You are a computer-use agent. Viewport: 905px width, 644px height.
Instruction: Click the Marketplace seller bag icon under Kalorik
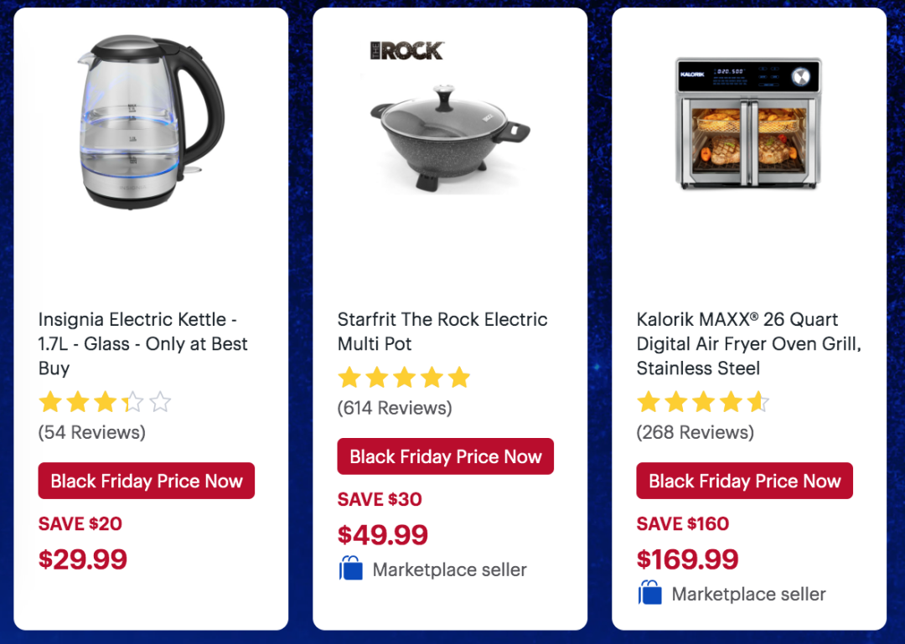[650, 594]
